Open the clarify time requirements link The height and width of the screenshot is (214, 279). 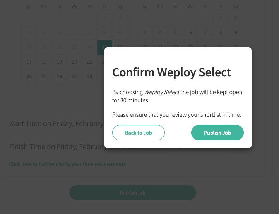(x=67, y=164)
